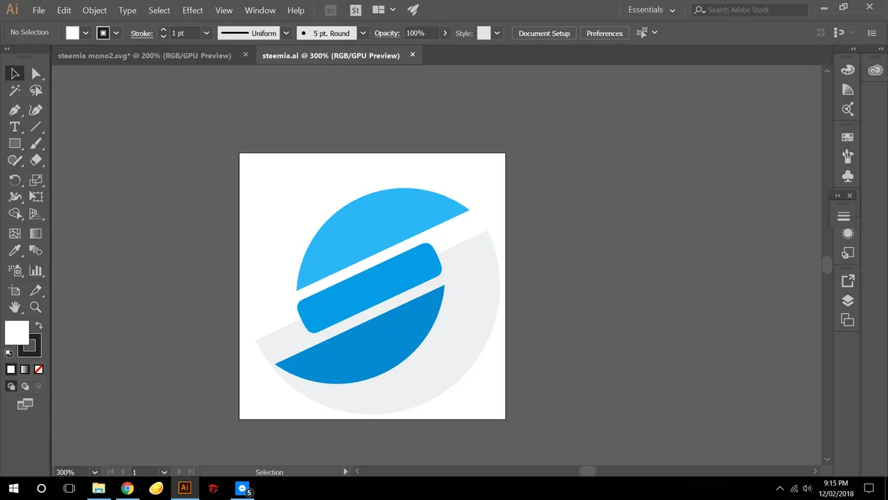Change the screen mode
This screenshot has height=500, width=888.
[x=25, y=403]
